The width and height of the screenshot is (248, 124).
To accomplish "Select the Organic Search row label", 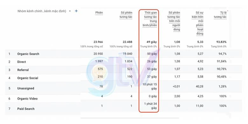I will (28, 54).
